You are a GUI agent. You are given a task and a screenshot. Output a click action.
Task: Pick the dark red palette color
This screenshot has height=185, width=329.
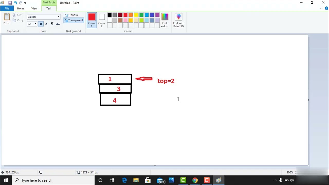point(120,15)
